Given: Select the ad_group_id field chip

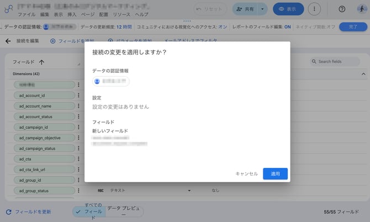Looking at the screenshot, I should 44,180.
